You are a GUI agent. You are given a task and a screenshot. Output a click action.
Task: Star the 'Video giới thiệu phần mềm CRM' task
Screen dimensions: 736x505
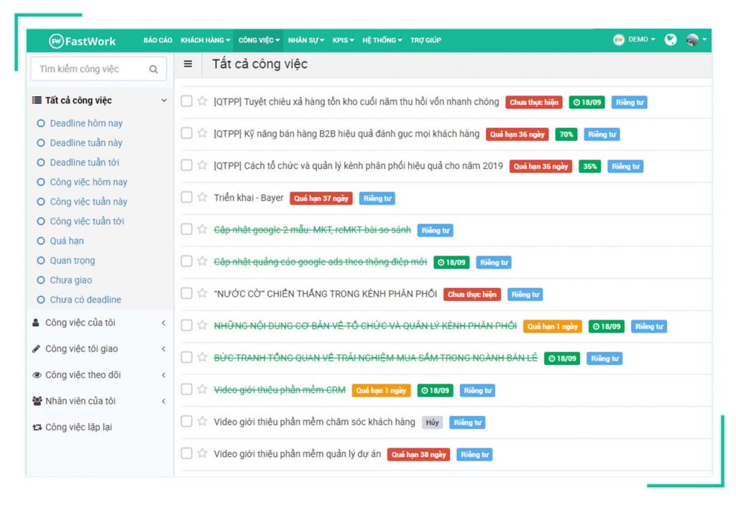click(x=203, y=389)
